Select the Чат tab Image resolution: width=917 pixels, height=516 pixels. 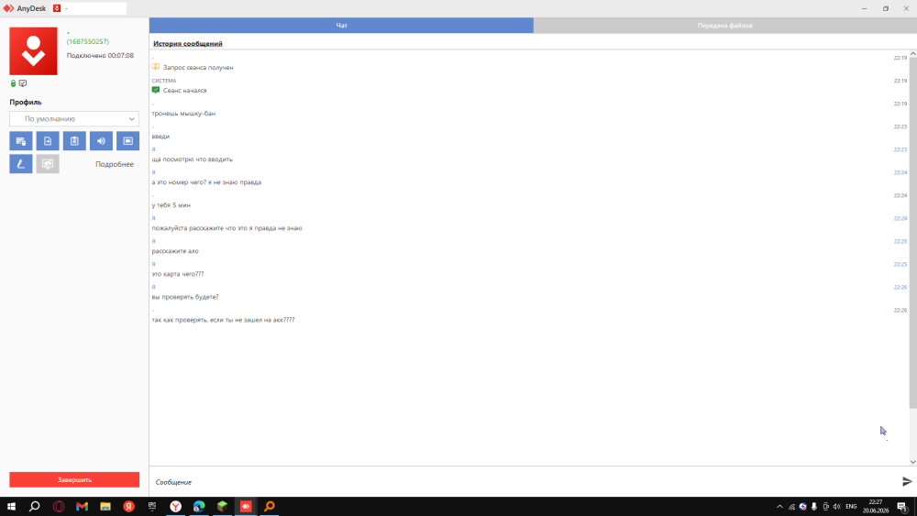tap(341, 25)
